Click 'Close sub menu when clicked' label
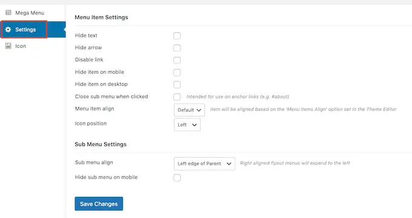412x218 pixels. [x=111, y=96]
